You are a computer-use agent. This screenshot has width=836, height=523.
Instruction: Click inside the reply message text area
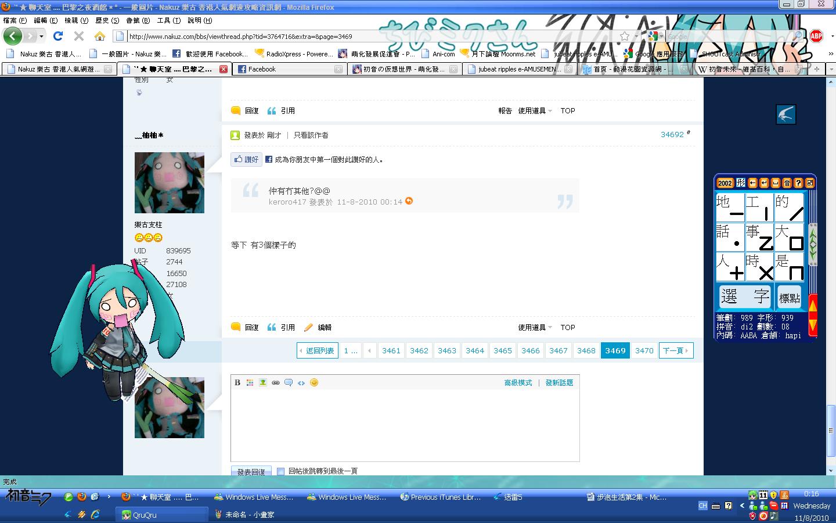(405, 425)
